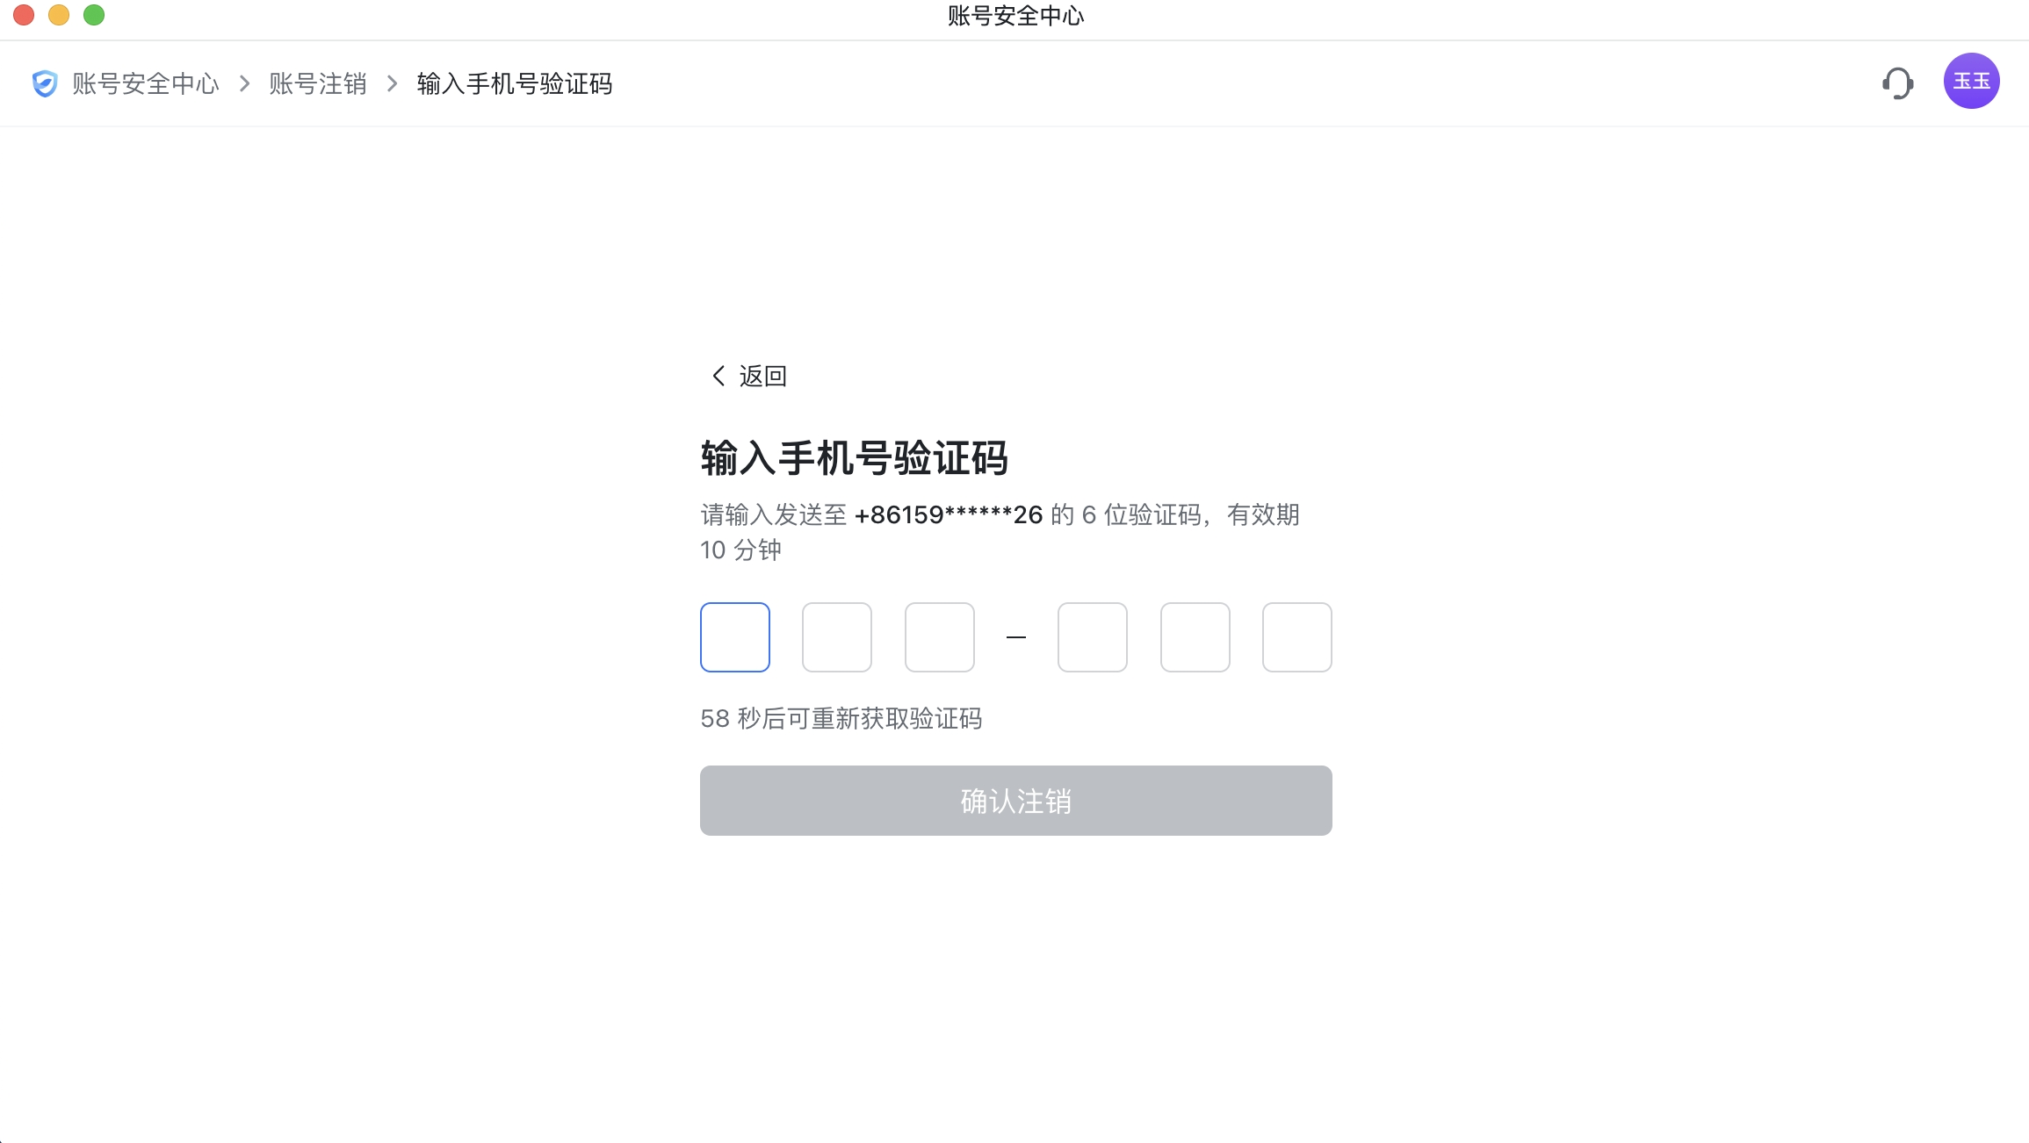The image size is (2029, 1143).
Task: Click the fourth verification code box after the dash
Action: pos(1092,637)
